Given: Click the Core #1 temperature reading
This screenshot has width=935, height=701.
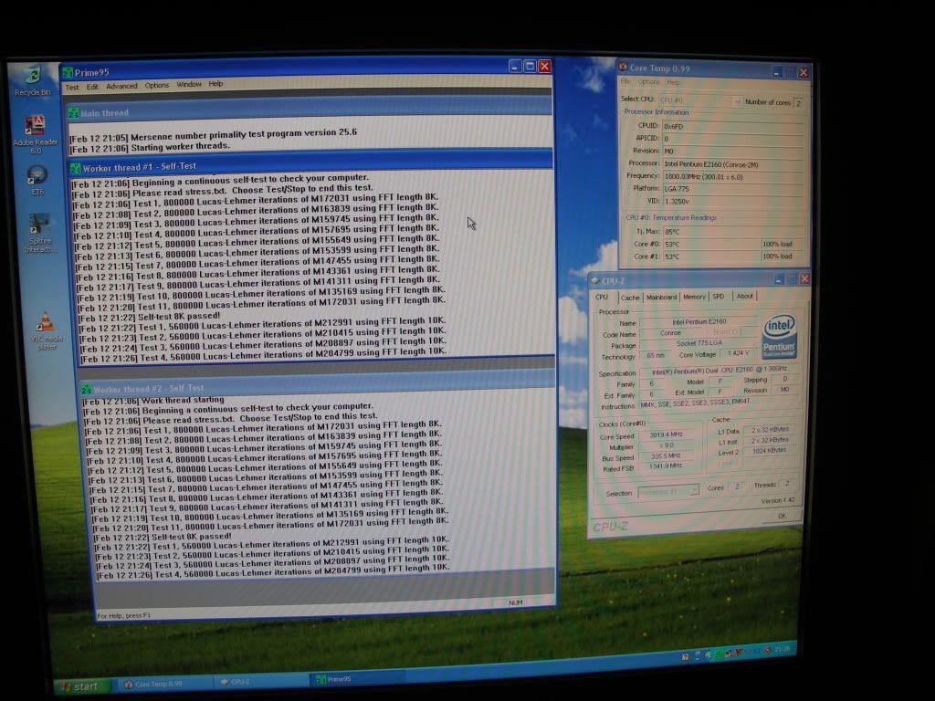Looking at the screenshot, I should (711, 256).
